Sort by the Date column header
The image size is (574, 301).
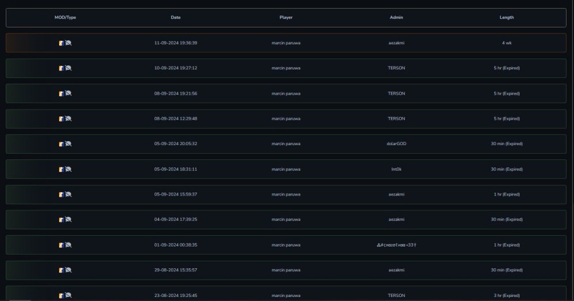click(176, 17)
